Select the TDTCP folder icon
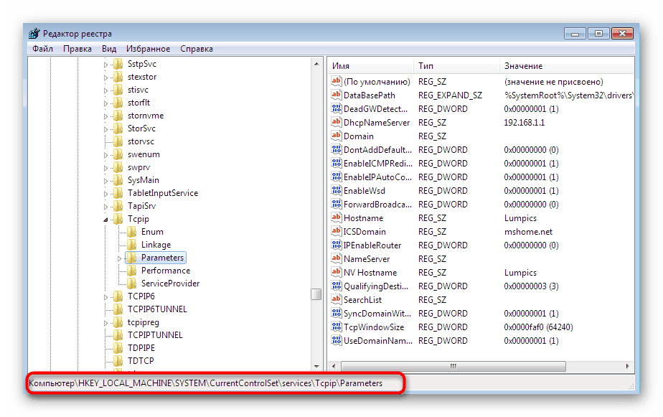This screenshot has height=417, width=663. pyautogui.click(x=118, y=361)
